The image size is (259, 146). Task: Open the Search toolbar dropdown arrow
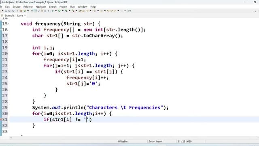91,11
